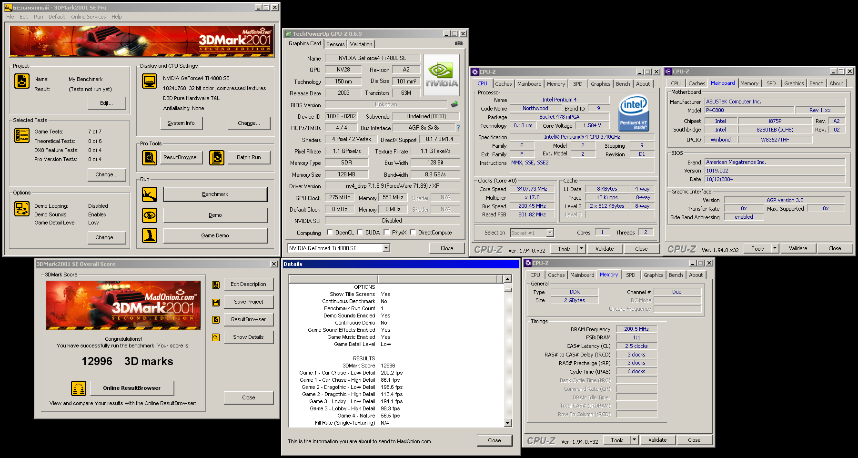Viewport: 858px width, 458px height.
Task: Open the File menu in 3DMark2001
Action: [10, 17]
